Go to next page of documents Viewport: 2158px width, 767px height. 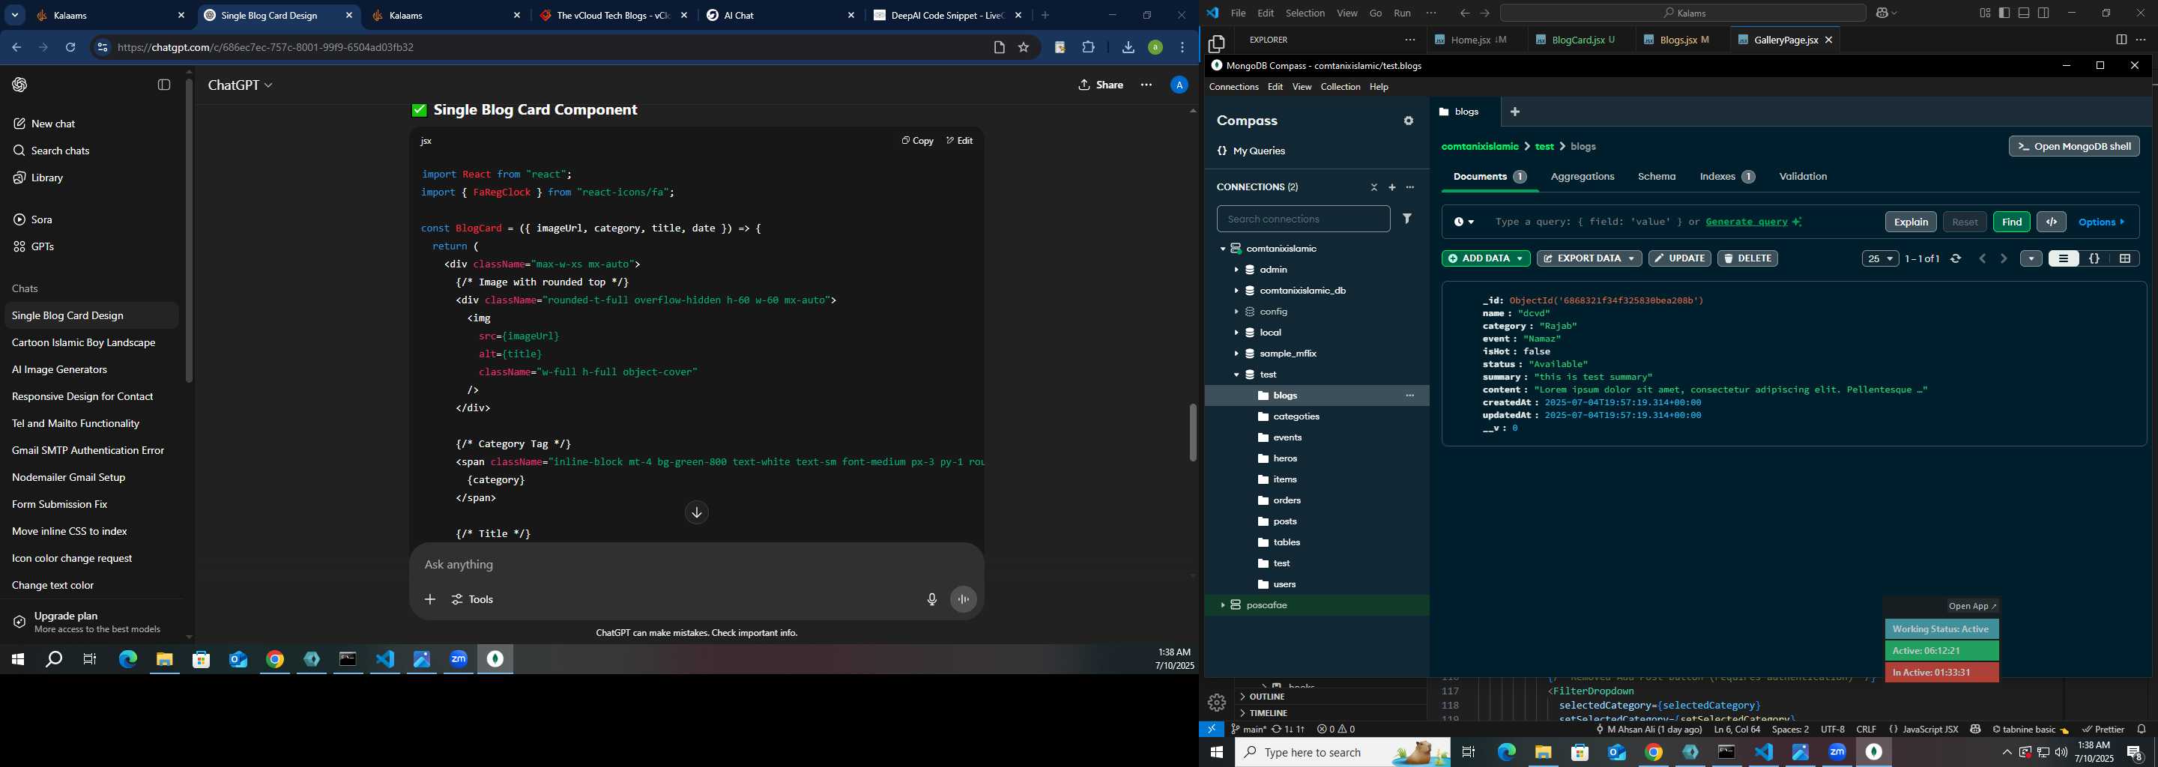pos(2004,258)
